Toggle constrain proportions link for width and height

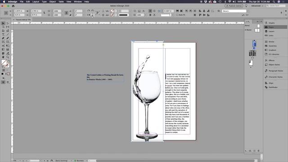tap(44, 13)
